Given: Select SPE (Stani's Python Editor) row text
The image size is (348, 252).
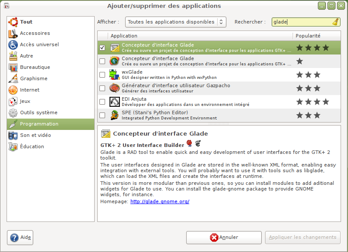Looking at the screenshot, I should click(x=169, y=116).
